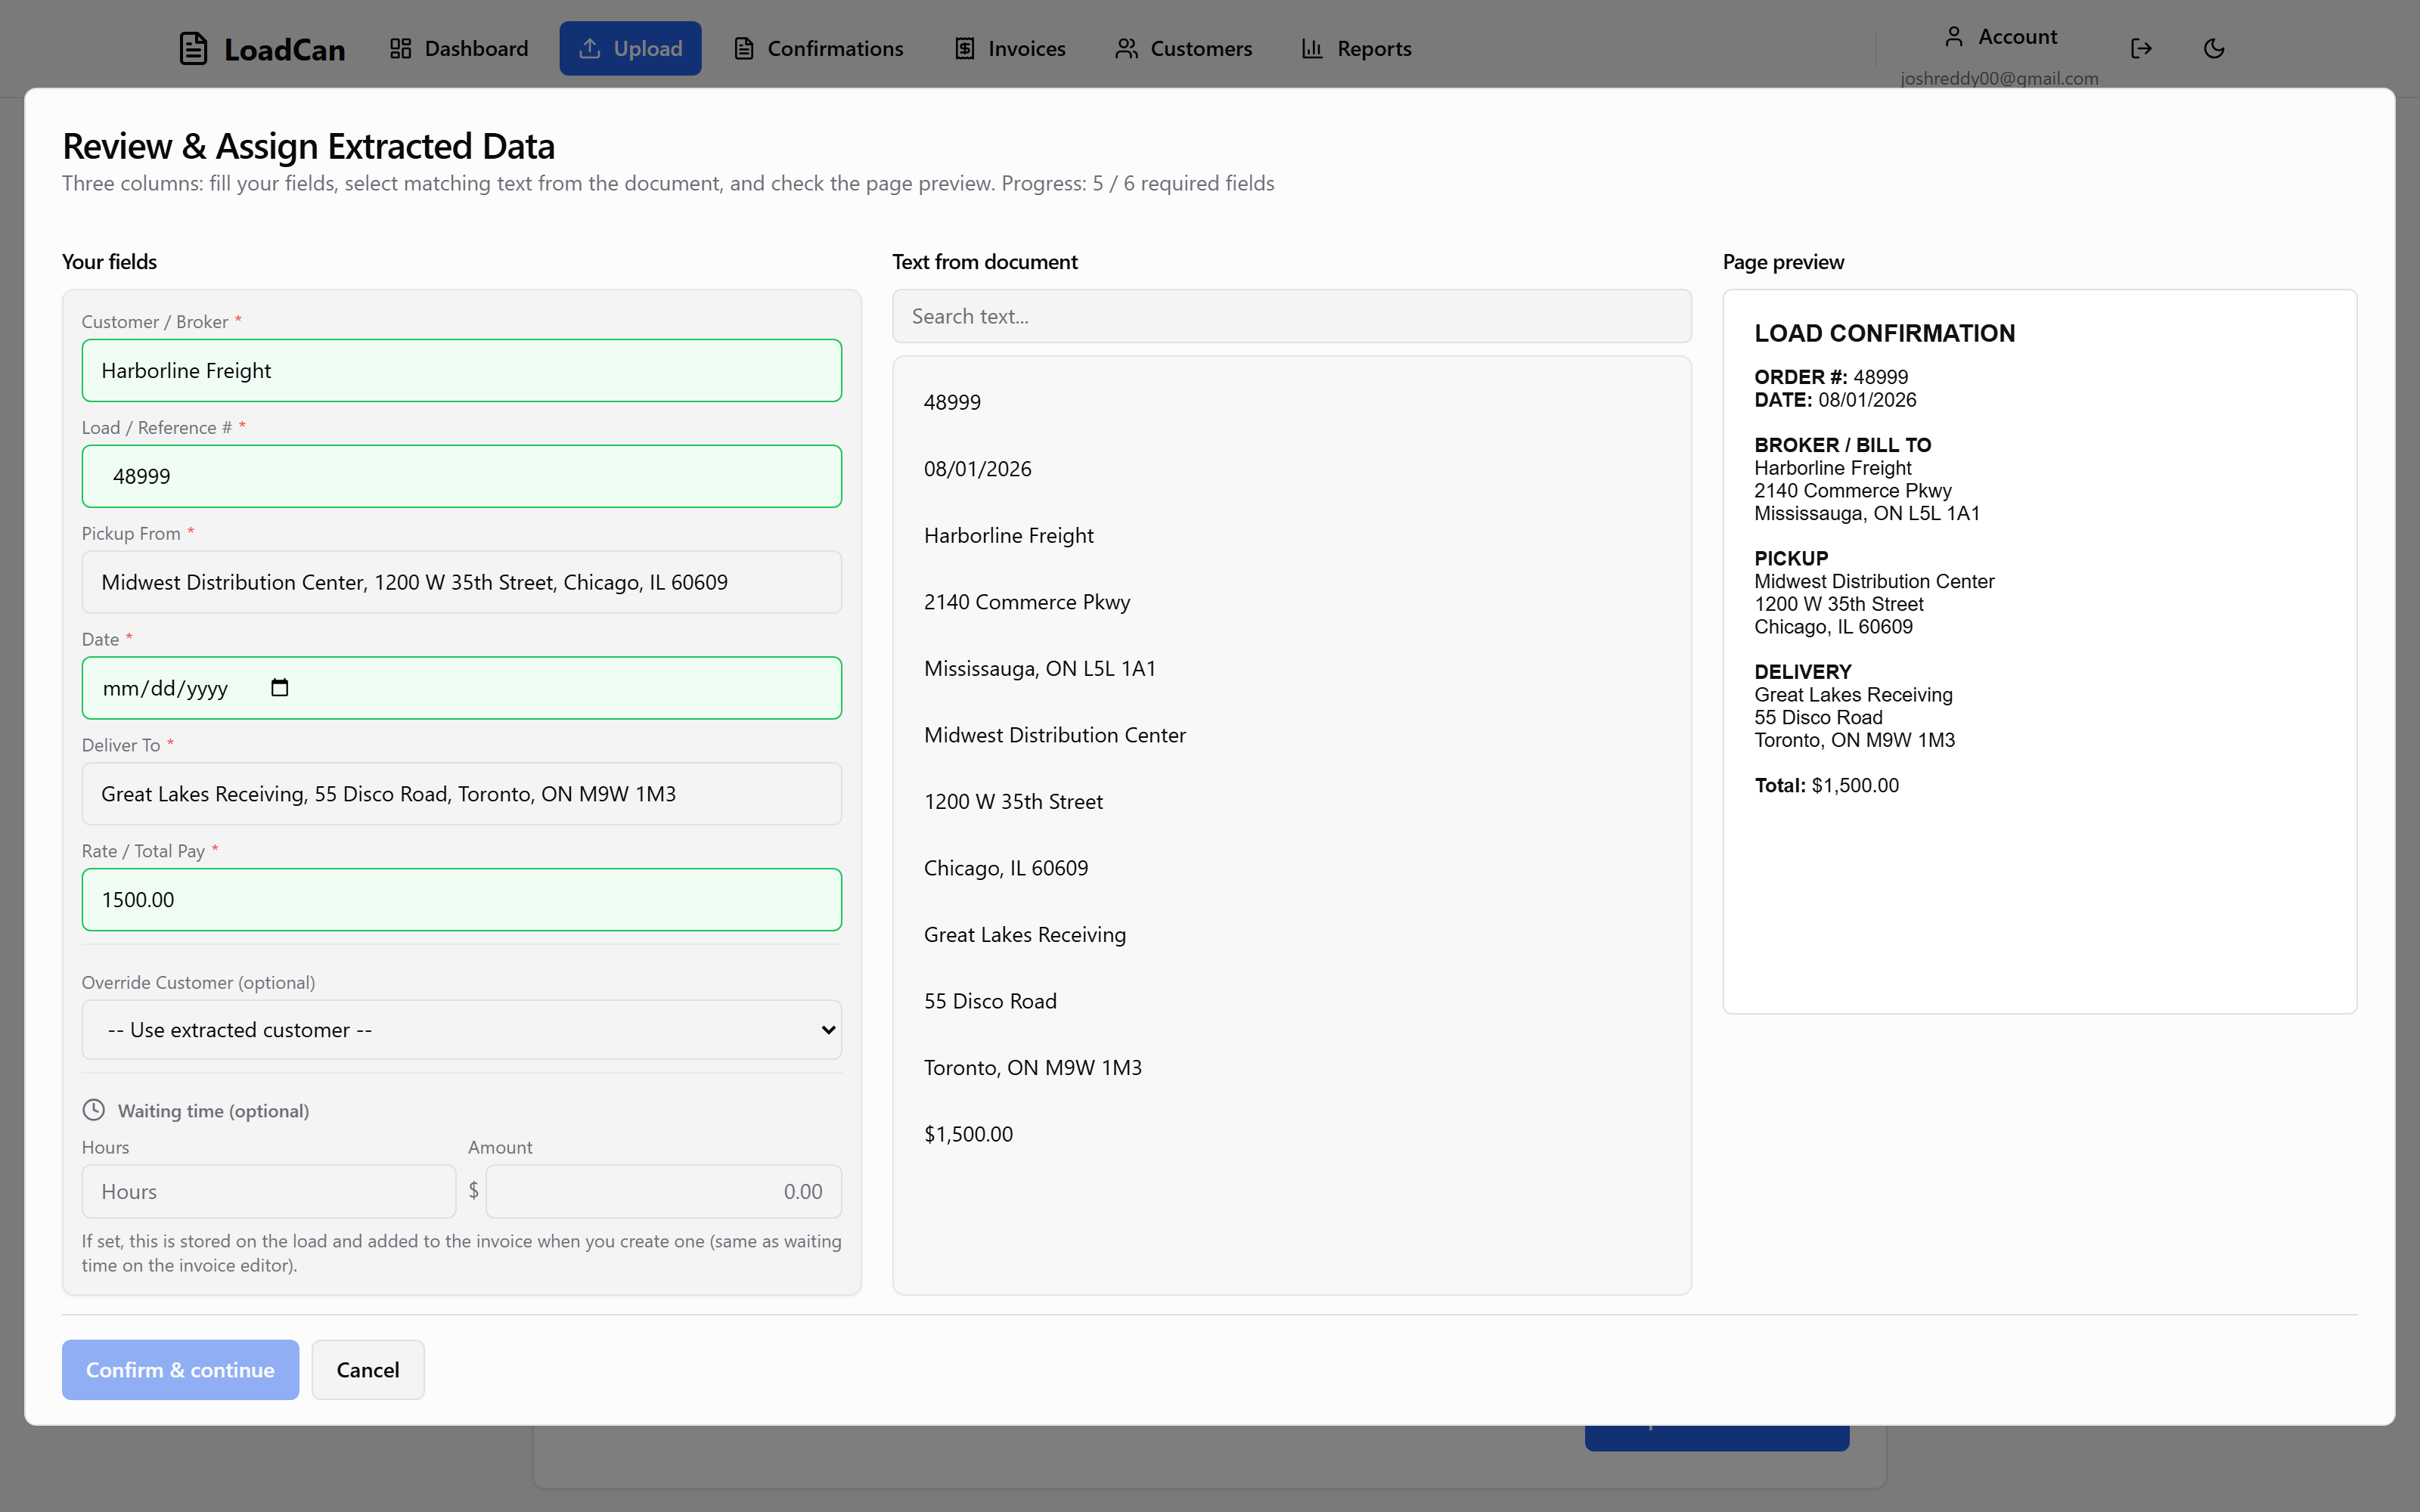Image resolution: width=2420 pixels, height=1512 pixels.
Task: Open the Account link
Action: tap(2000, 37)
